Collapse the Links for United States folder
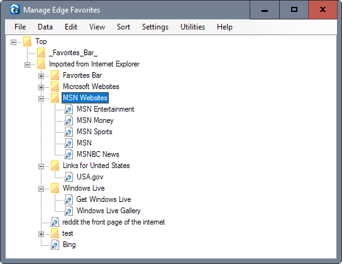Viewport: 342px width, 264px height. click(x=41, y=167)
